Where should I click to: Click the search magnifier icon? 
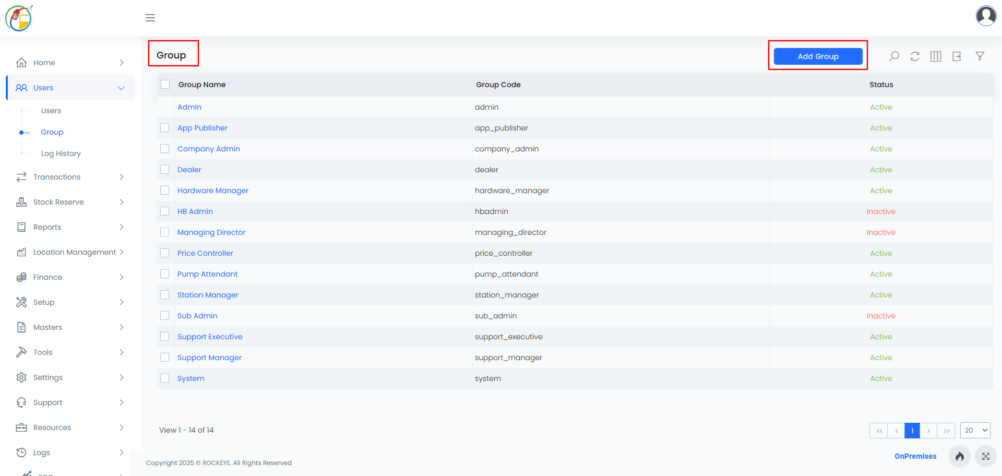coord(894,56)
